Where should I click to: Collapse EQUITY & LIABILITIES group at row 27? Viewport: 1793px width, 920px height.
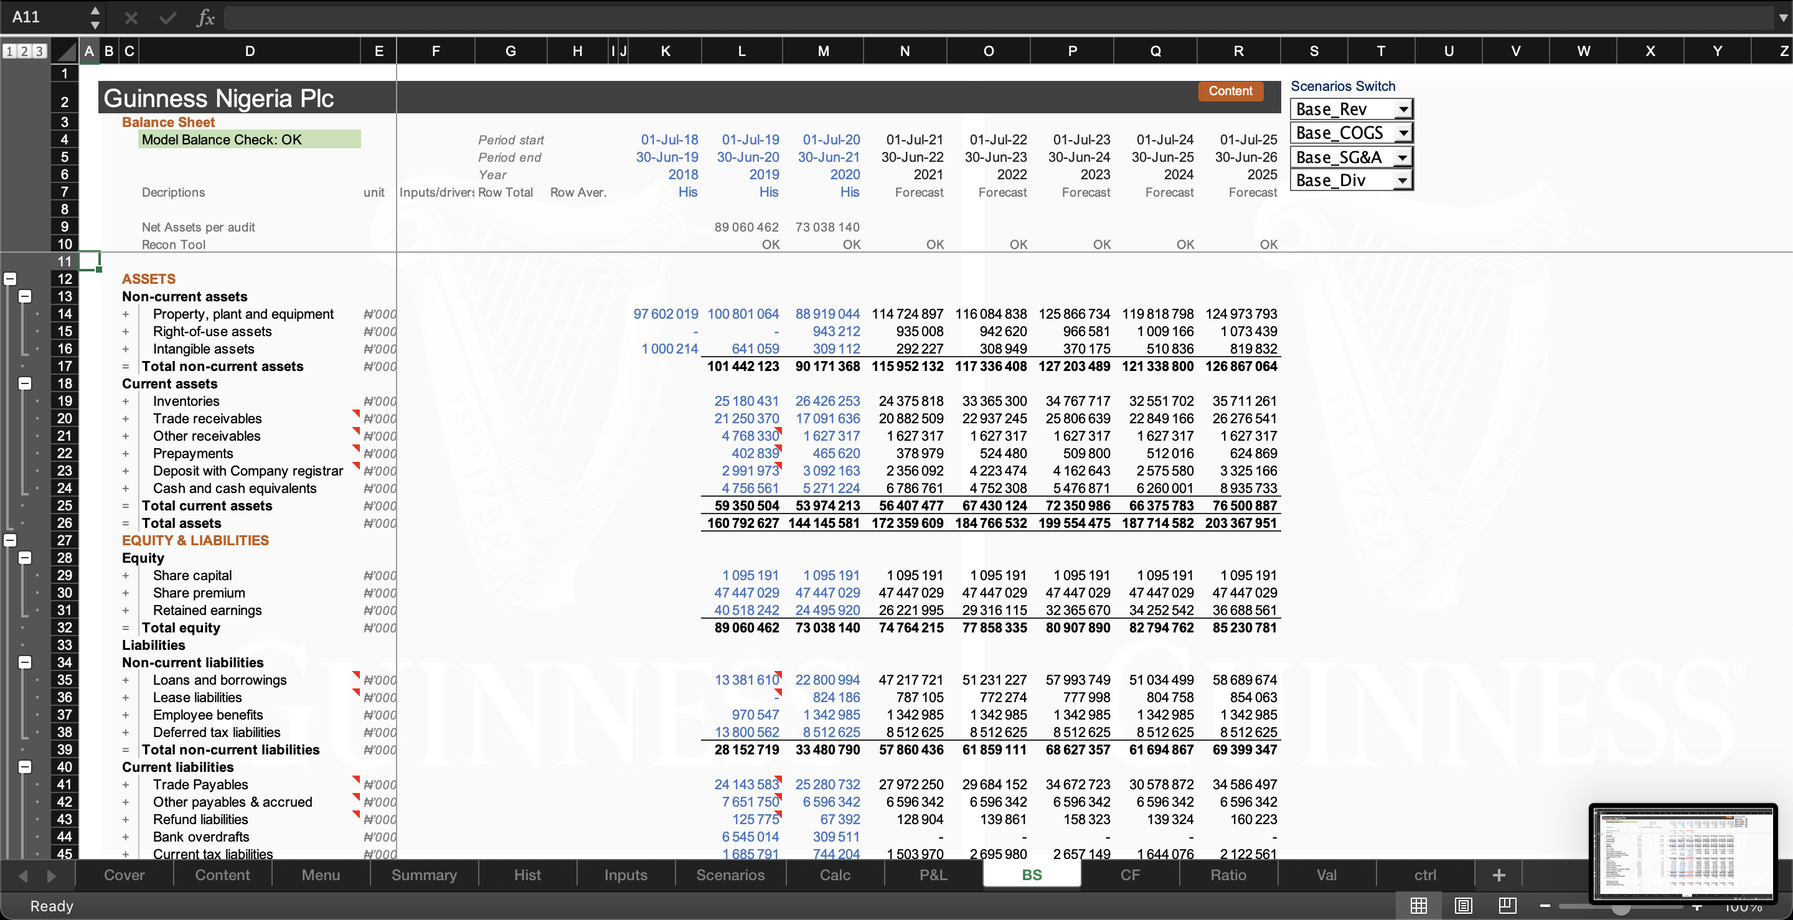[10, 540]
